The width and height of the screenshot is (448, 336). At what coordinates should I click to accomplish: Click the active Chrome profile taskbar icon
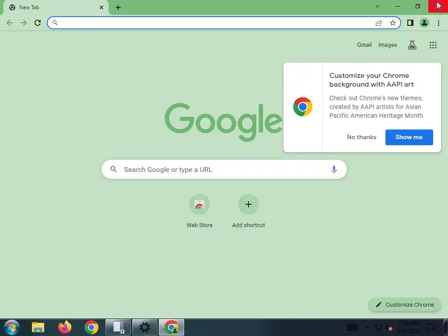(171, 327)
